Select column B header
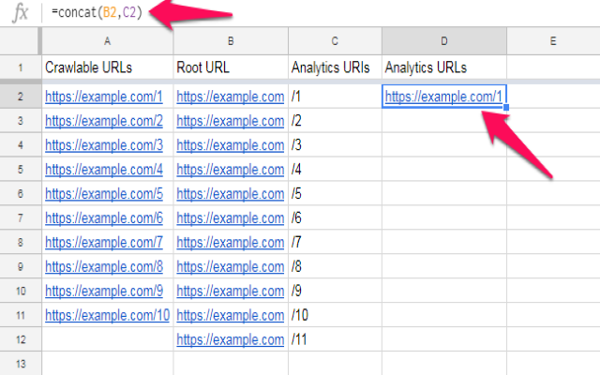 (x=231, y=41)
